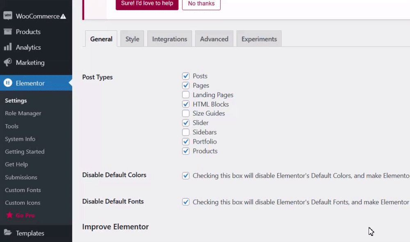Open the Templates sidebar menu
Screen dimensions: 410x242
click(36, 233)
